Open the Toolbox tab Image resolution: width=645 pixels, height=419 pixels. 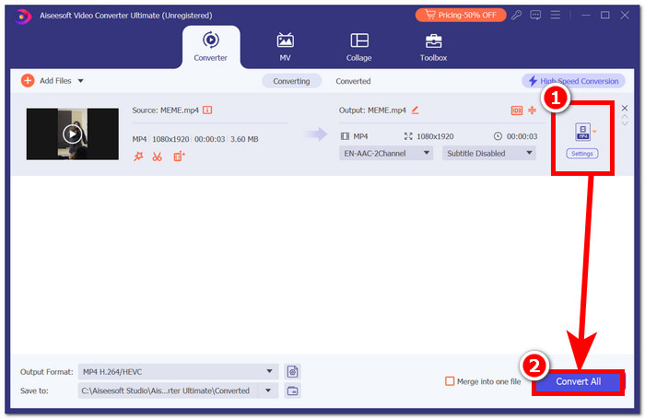click(x=433, y=46)
